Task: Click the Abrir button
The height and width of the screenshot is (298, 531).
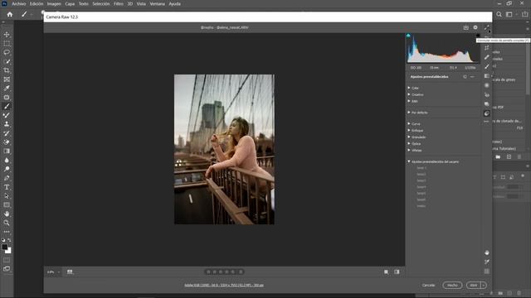Action: point(474,285)
